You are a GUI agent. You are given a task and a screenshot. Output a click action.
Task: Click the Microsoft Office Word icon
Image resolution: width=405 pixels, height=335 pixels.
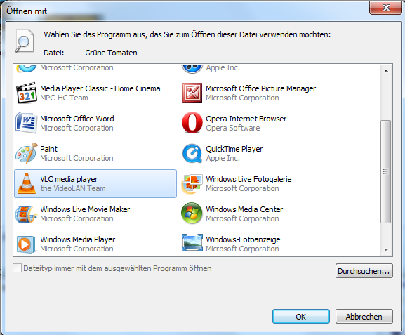[x=27, y=123]
